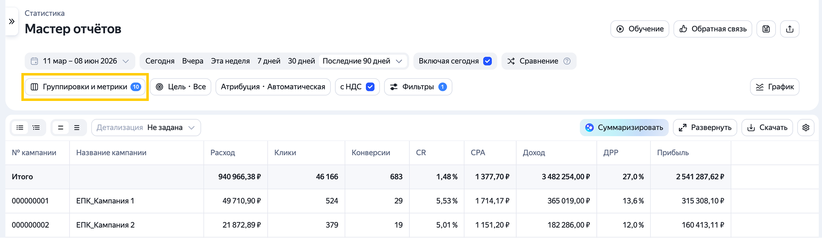Open table settings via the gear icon
This screenshot has width=822, height=238.
click(806, 128)
